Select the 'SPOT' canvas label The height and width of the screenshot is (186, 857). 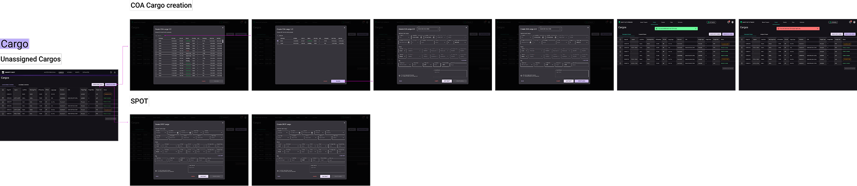click(x=139, y=101)
